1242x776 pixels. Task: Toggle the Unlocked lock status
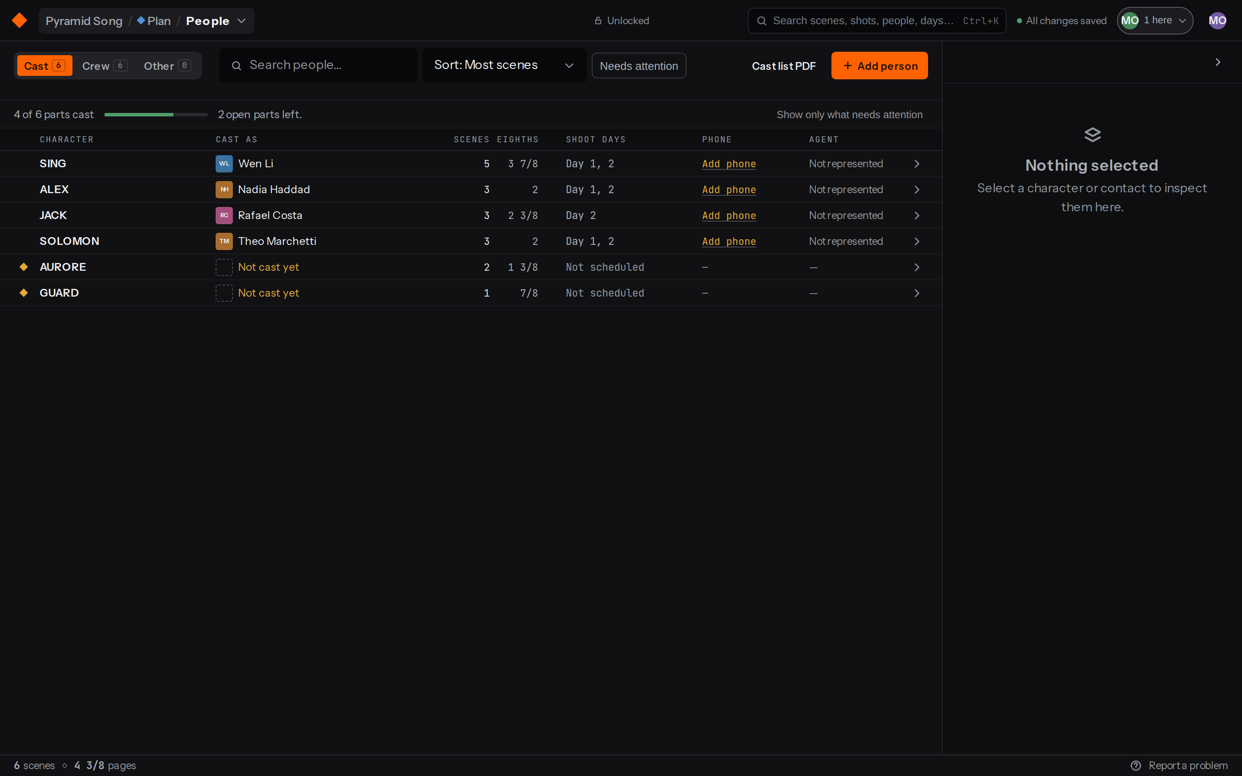pos(621,21)
